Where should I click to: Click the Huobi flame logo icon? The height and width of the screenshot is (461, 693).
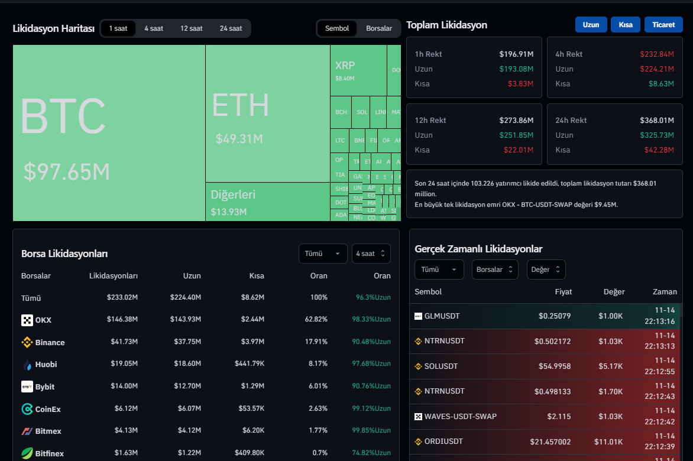point(27,365)
